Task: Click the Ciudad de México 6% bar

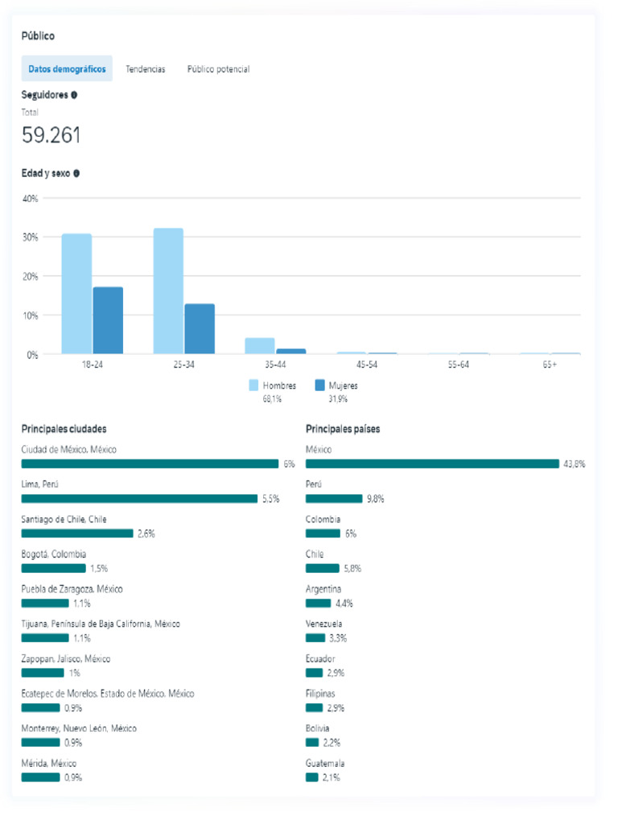Action: tap(150, 463)
